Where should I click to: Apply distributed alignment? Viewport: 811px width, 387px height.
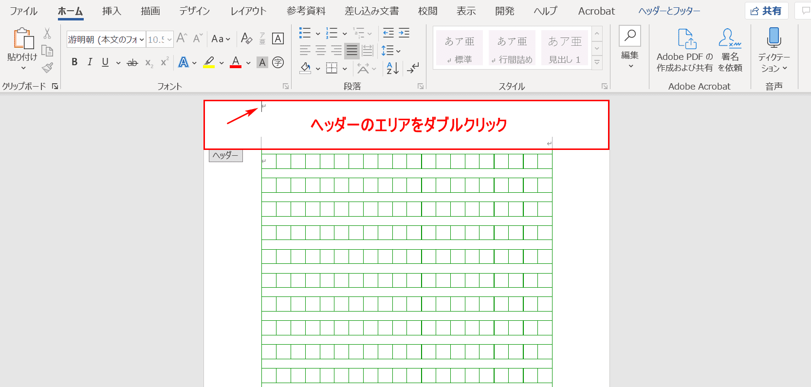(x=368, y=50)
